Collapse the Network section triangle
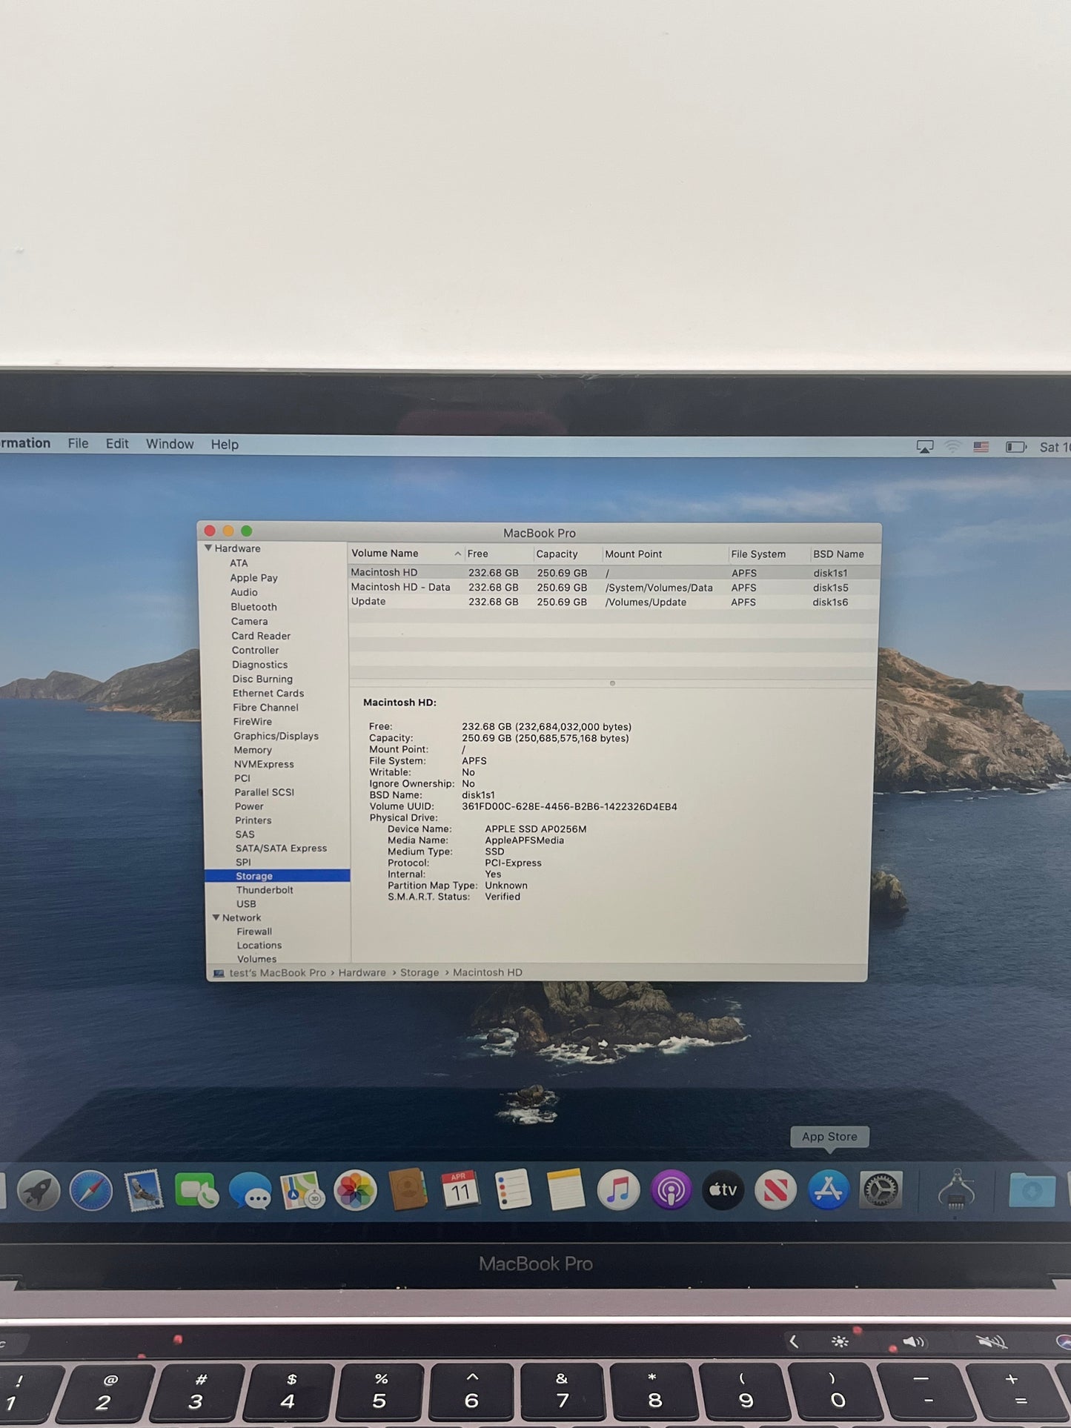 point(216,917)
